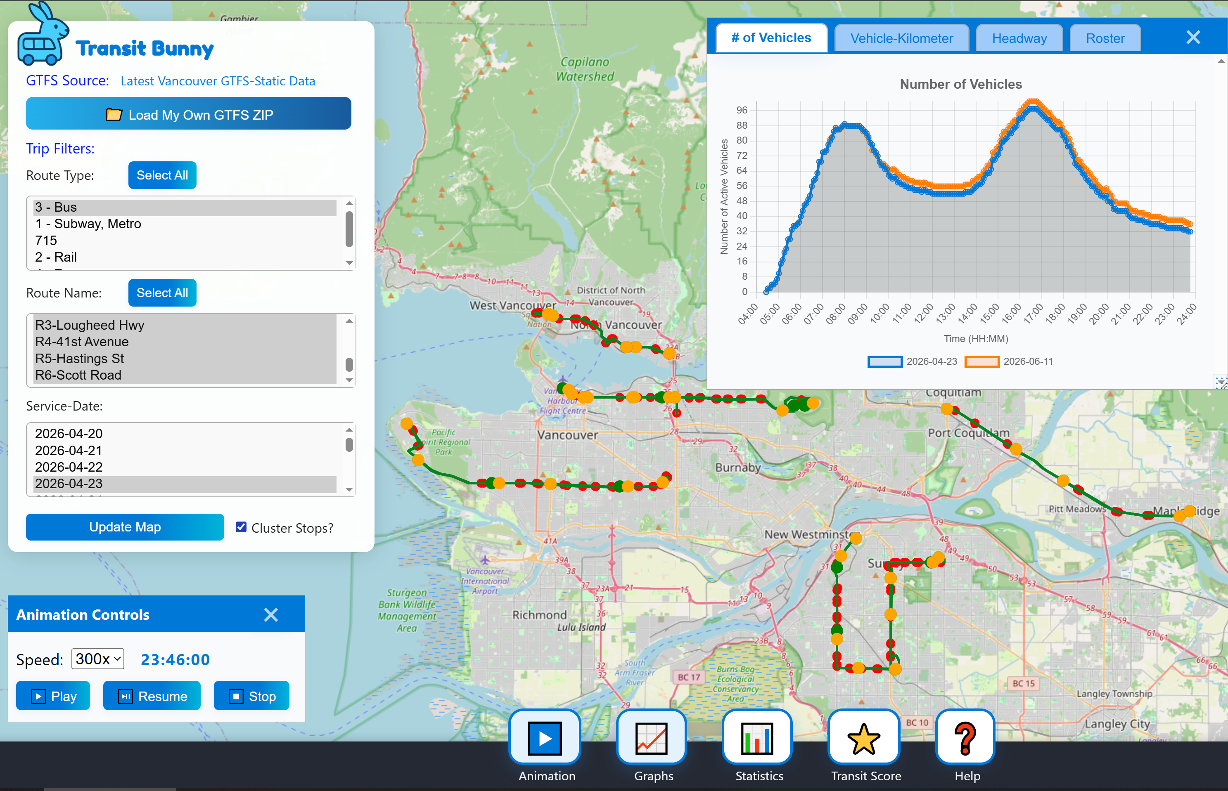Viewport: 1228px width, 791px height.
Task: Select route R5-Hastings St
Action: click(x=185, y=359)
